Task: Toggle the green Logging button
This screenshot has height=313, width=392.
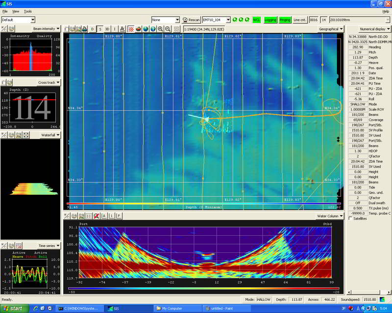Action: [x=270, y=20]
